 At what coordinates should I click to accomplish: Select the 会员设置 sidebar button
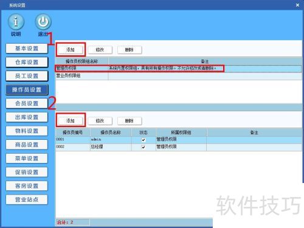click(27, 103)
